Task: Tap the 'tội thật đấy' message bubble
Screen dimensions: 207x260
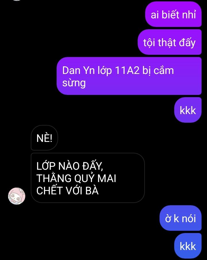Action: pos(170,42)
